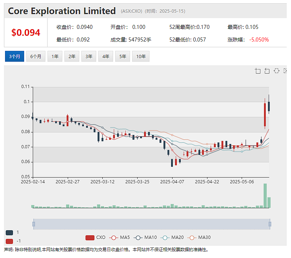Click the tallest green volume bar
This screenshot has width=291, height=258.
pyautogui.click(x=265, y=196)
